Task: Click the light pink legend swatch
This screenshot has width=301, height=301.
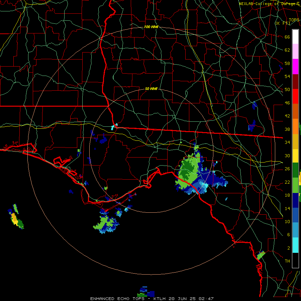Action: (295, 51)
